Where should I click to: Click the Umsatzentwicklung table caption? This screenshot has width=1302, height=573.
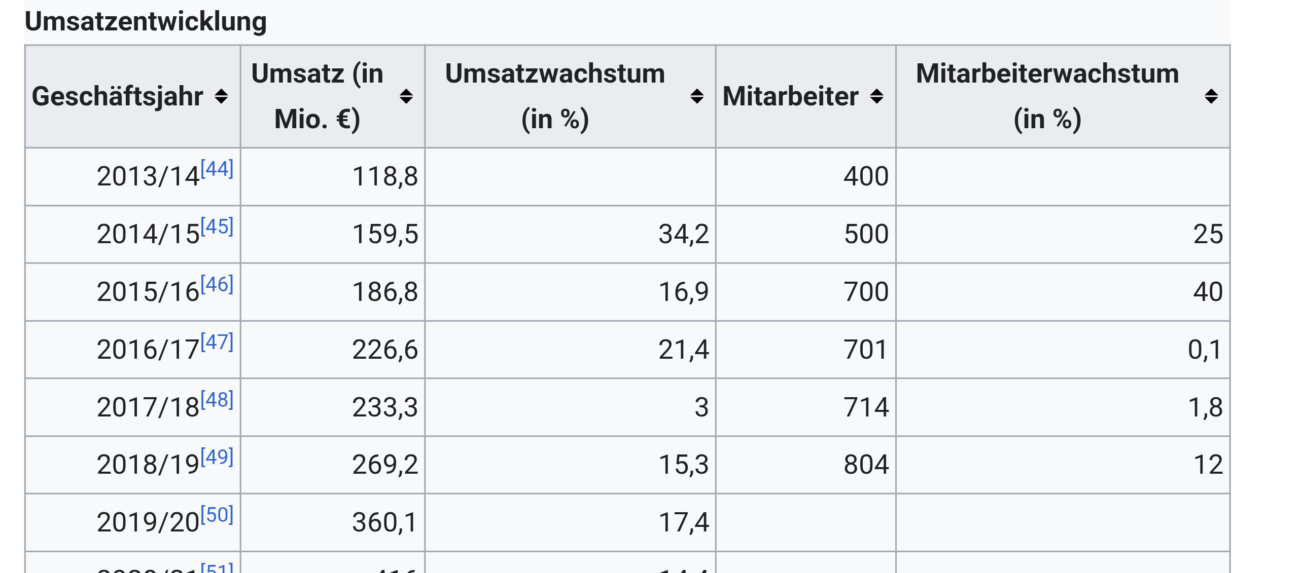(x=146, y=21)
